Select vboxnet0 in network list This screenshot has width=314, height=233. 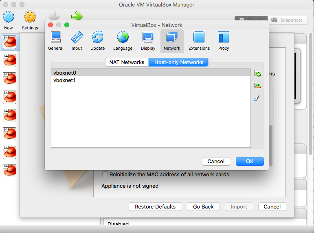pyautogui.click(x=151, y=73)
